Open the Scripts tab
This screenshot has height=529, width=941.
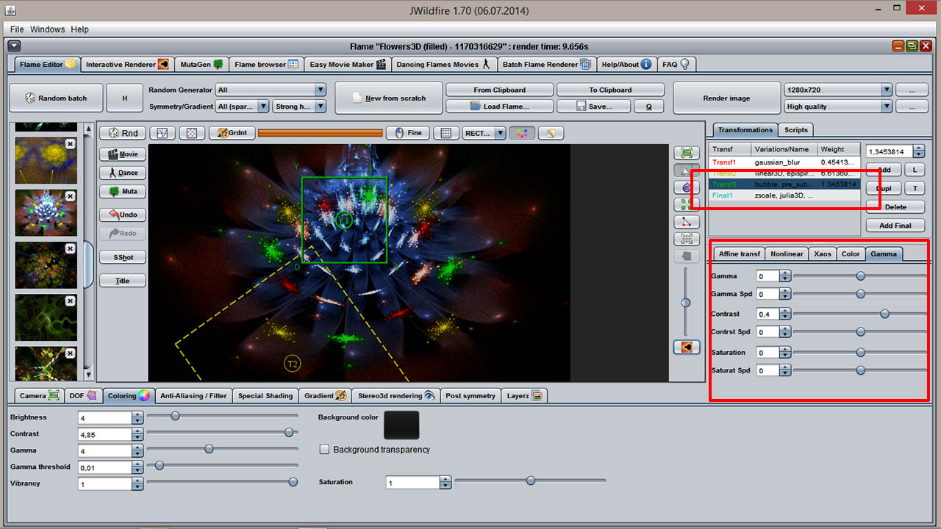(795, 129)
